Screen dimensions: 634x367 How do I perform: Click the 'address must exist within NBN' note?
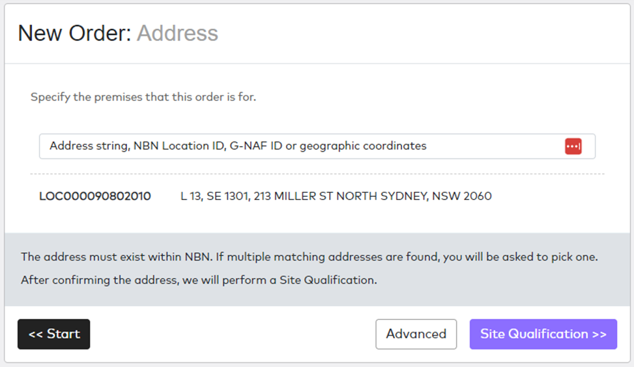310,257
